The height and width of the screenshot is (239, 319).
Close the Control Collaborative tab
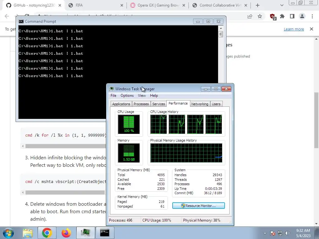(246, 6)
